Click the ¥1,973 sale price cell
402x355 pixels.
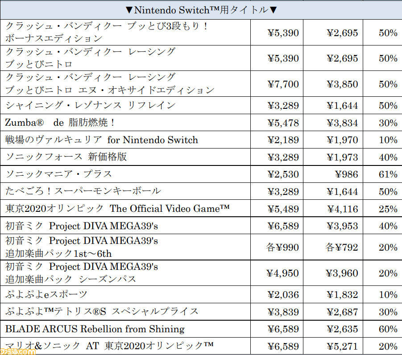[333, 157]
